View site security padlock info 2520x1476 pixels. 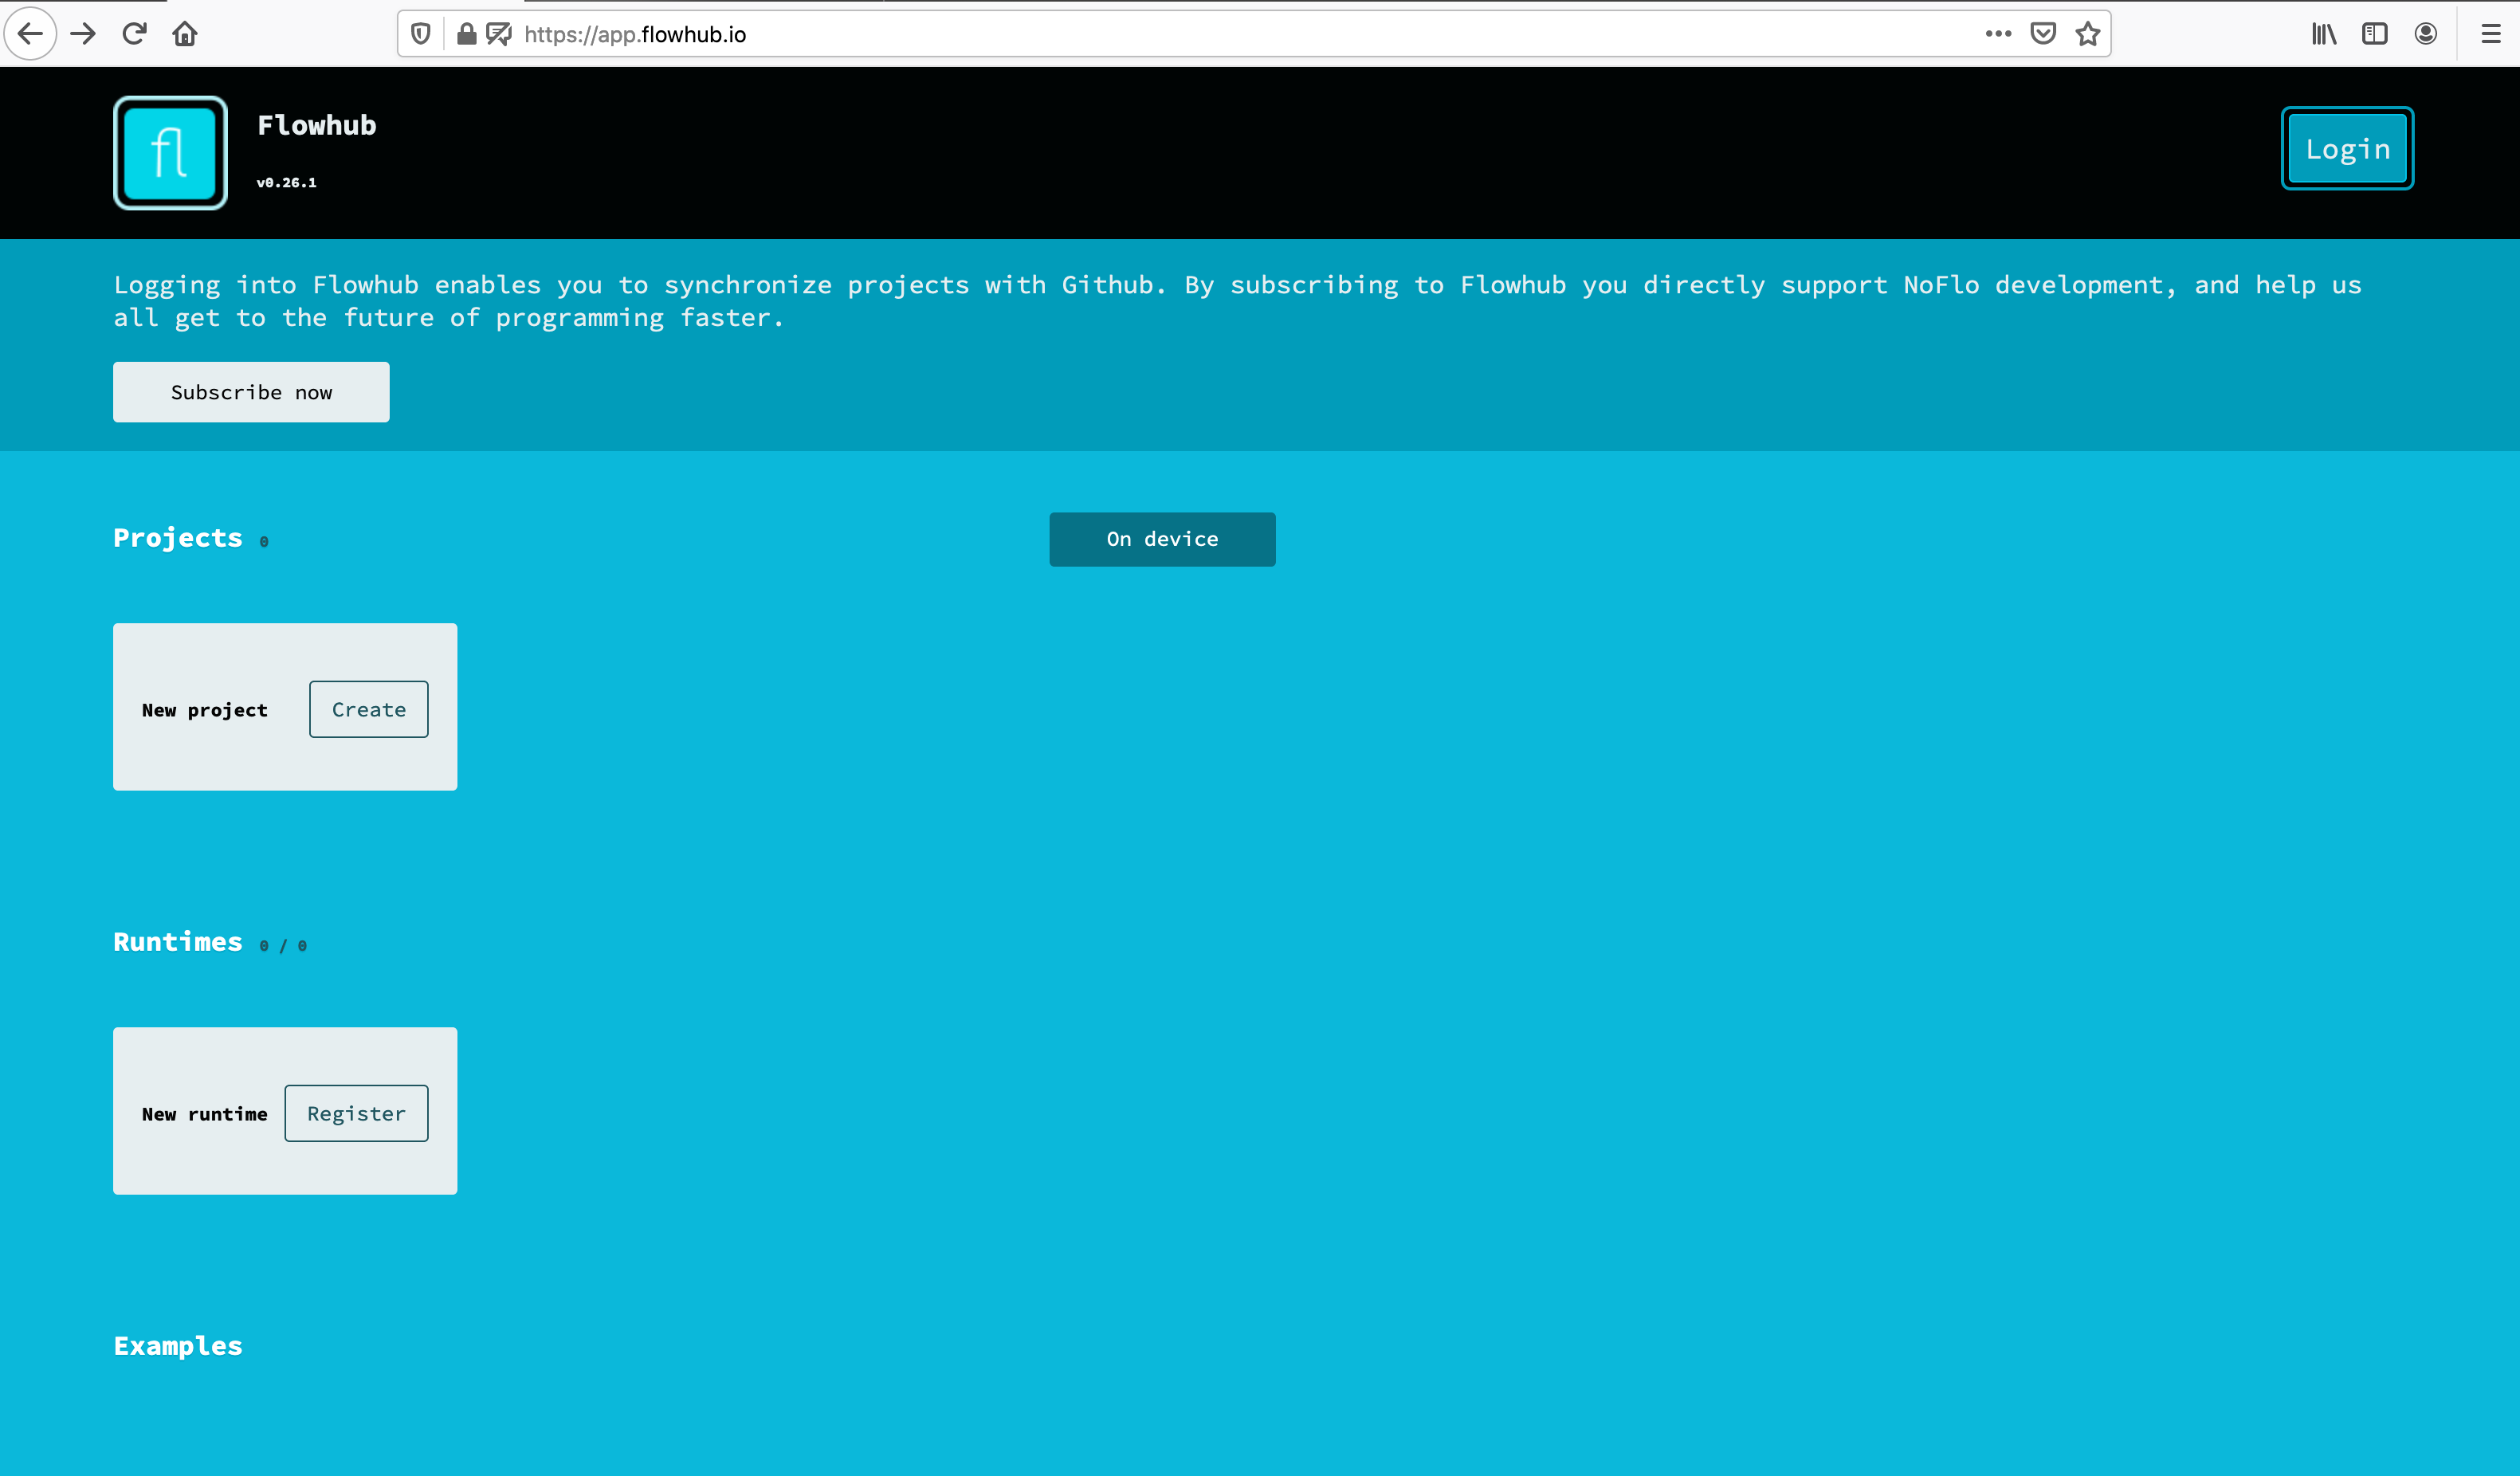(466, 34)
